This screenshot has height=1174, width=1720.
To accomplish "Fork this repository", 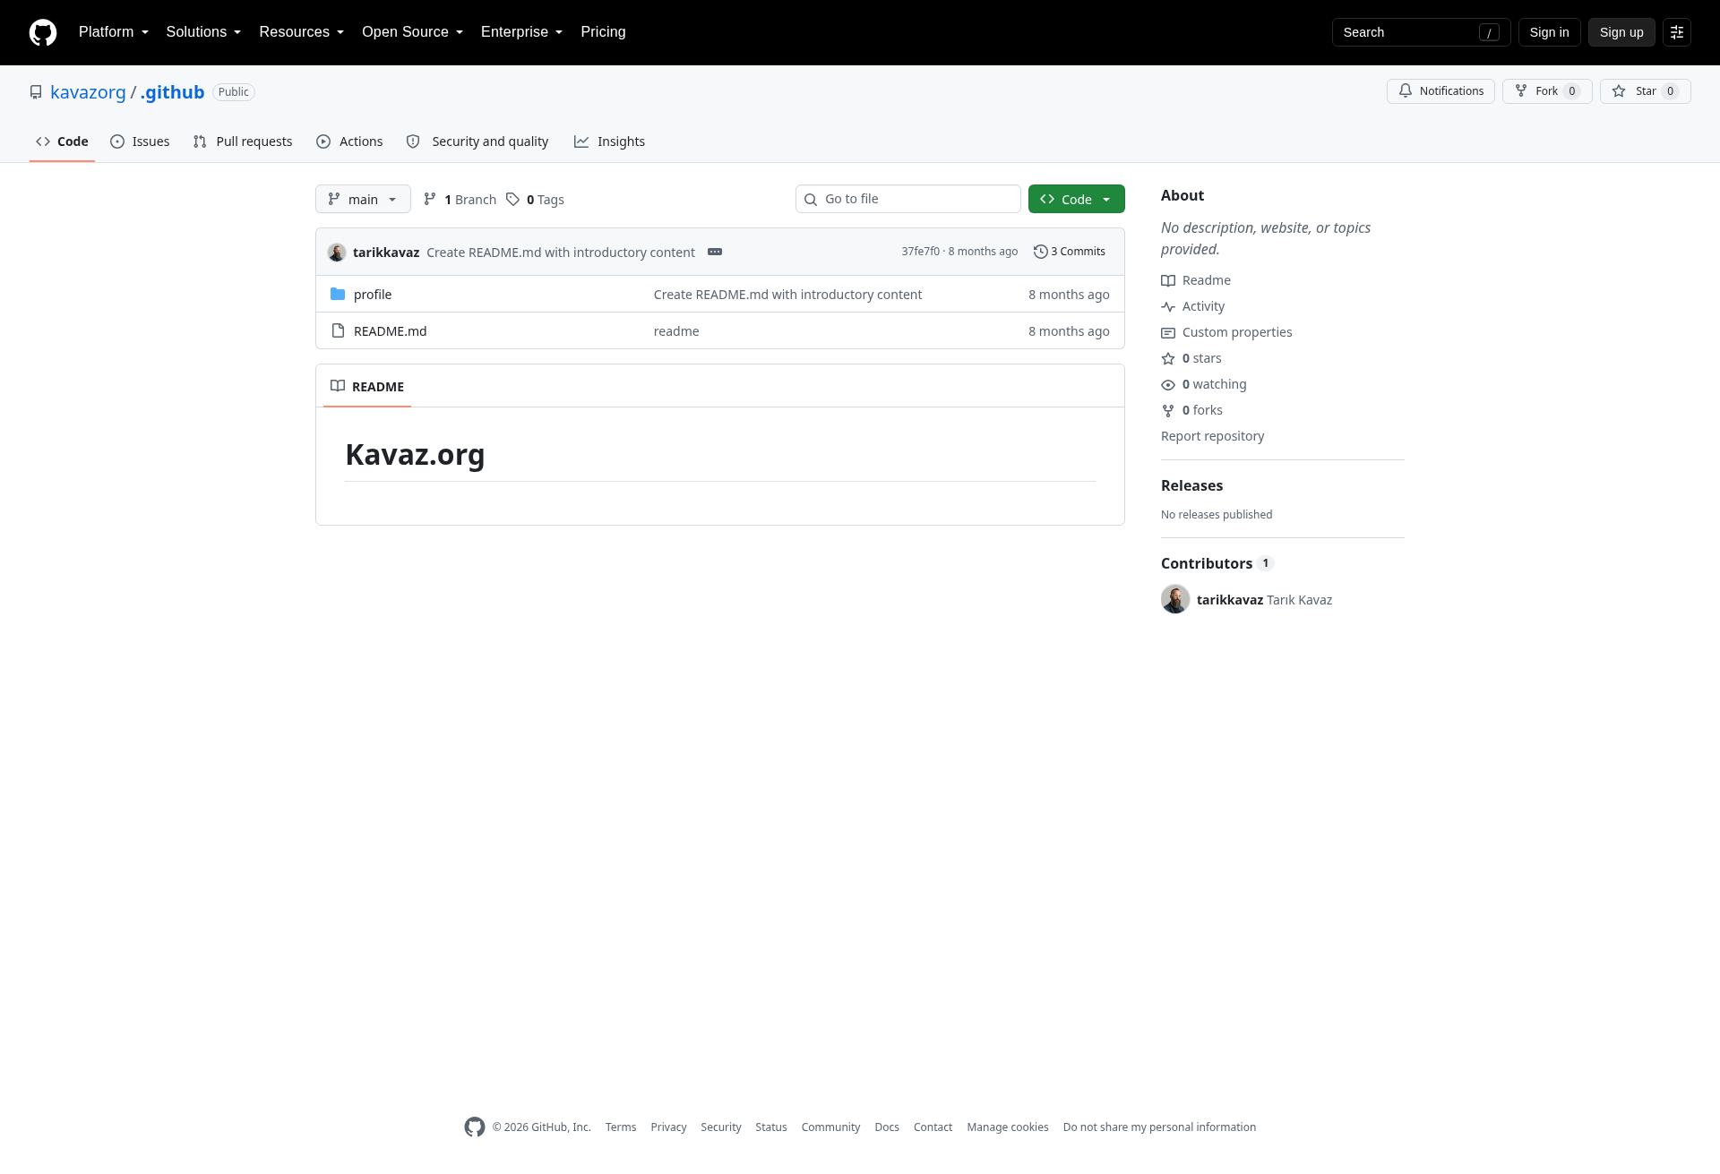I will [1547, 91].
